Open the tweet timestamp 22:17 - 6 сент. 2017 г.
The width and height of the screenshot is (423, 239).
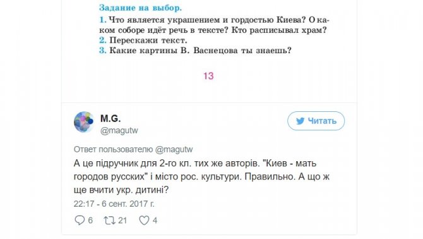click(114, 204)
